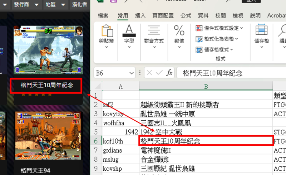Click cell containing kof10th
286x175 pixels.
point(120,141)
